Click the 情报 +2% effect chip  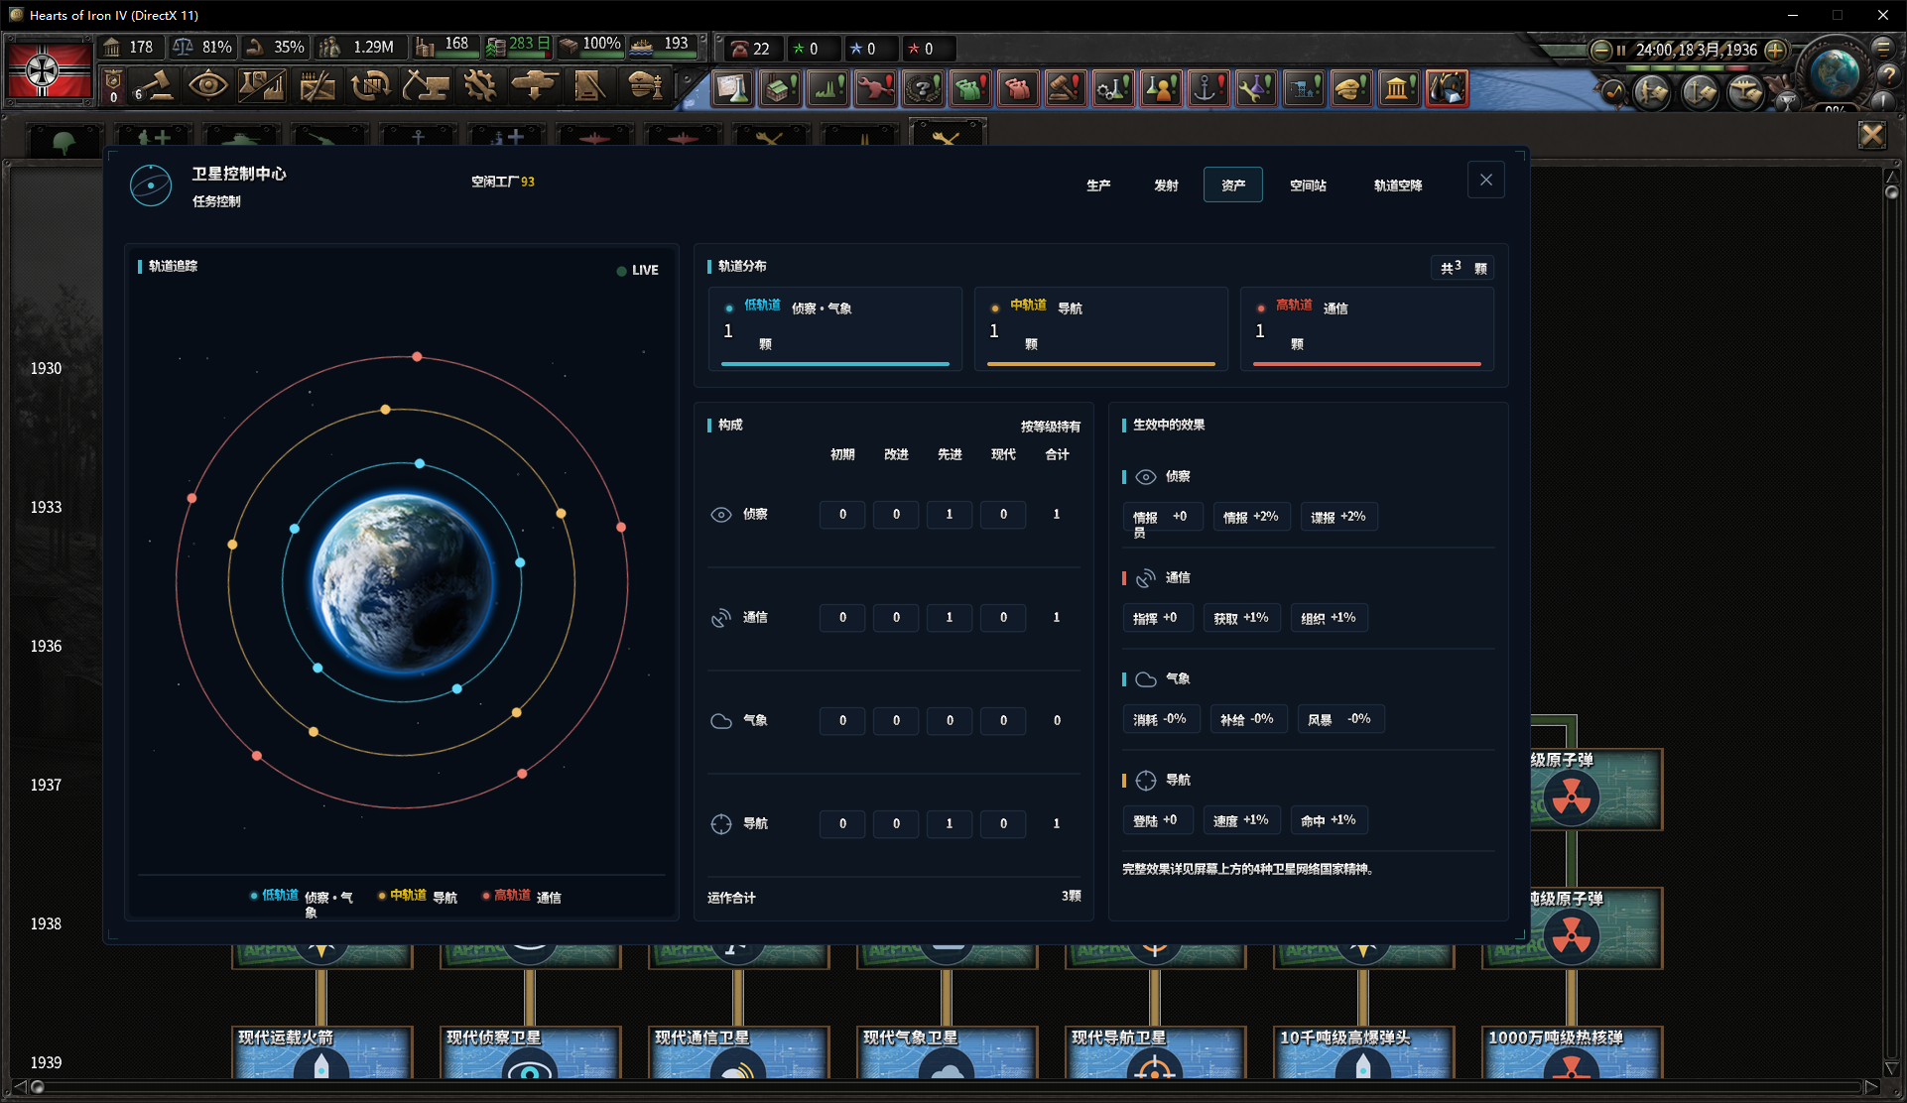[1250, 517]
